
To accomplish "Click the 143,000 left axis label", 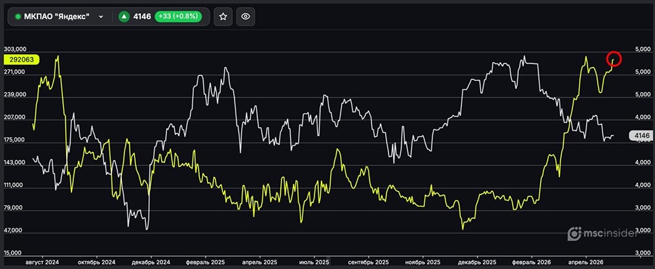I will click(x=14, y=163).
